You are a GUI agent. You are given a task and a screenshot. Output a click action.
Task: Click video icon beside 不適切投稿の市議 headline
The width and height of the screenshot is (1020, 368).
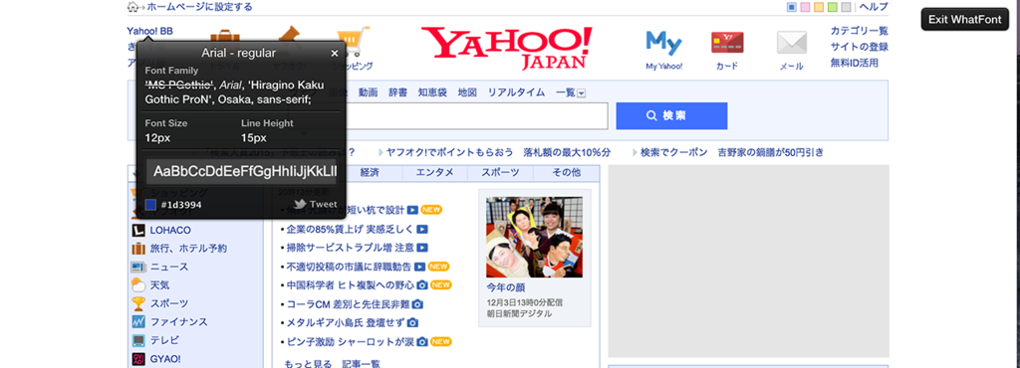pyautogui.click(x=419, y=267)
